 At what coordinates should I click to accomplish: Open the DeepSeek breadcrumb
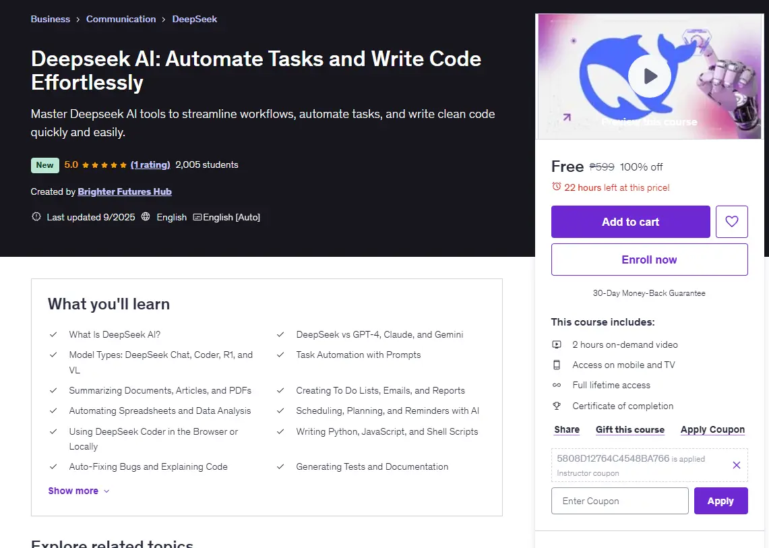194,19
